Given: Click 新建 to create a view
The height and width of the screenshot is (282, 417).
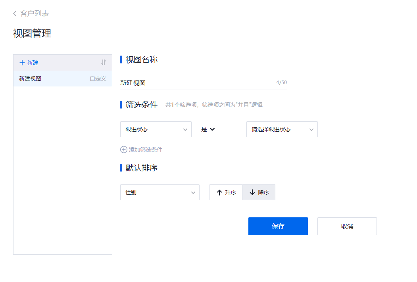Looking at the screenshot, I should (x=33, y=63).
